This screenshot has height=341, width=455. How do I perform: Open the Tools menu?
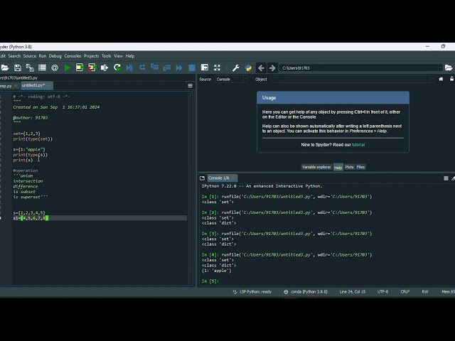(106, 56)
